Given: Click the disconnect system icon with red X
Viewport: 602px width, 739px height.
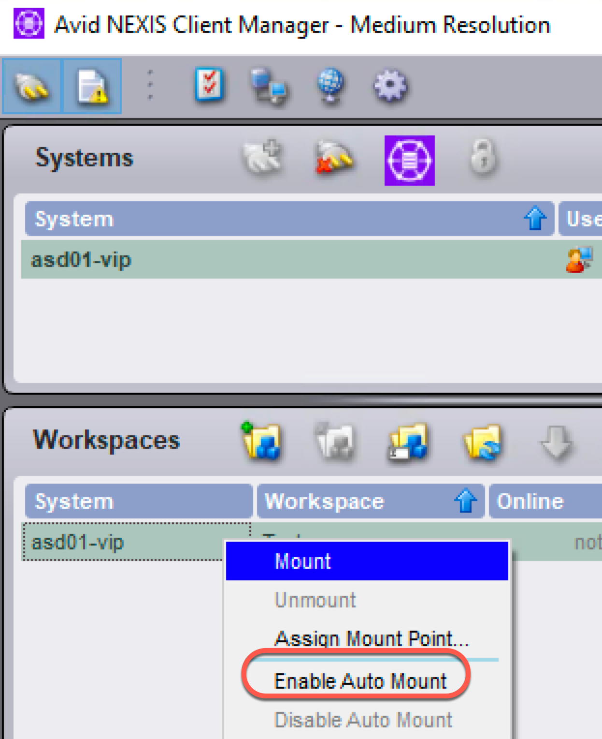Looking at the screenshot, I should pyautogui.click(x=334, y=158).
